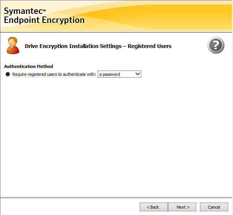Click the 'Require registered users to authenticate with' label
The width and height of the screenshot is (233, 215).
54,74
